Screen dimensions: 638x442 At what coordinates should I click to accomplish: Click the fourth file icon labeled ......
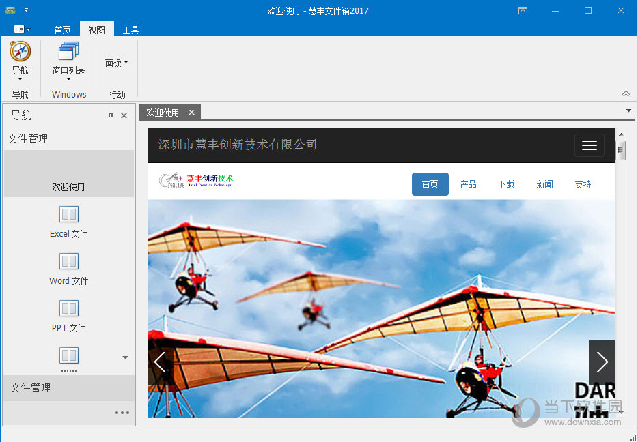pos(69,355)
